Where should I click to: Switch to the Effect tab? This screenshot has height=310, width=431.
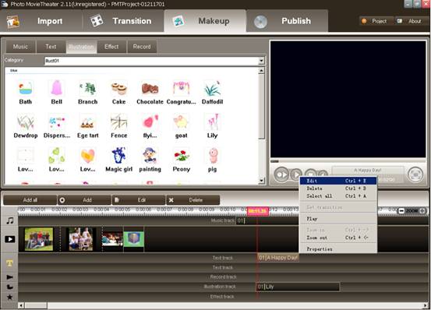click(x=111, y=47)
